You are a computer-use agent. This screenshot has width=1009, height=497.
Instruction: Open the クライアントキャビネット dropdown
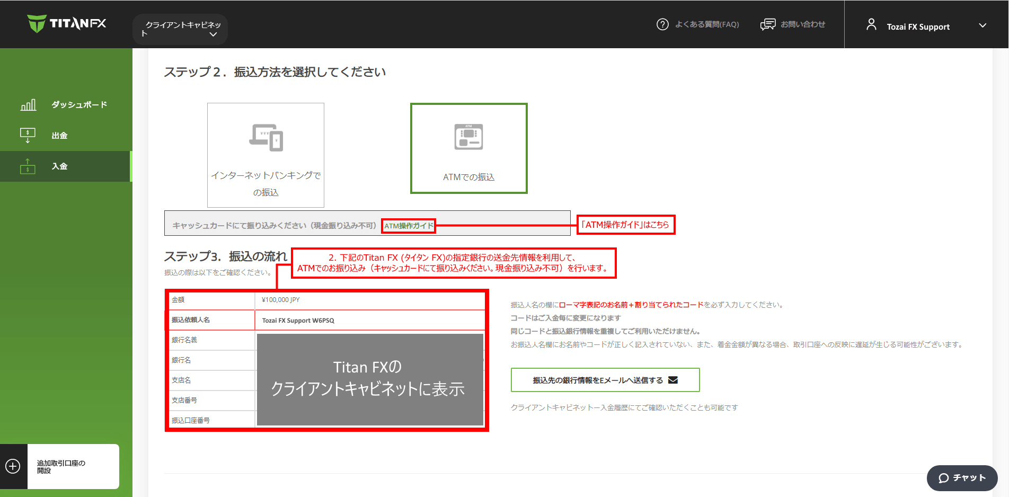180,29
